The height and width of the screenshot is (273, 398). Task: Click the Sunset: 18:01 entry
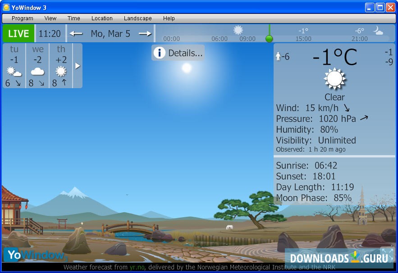(306, 176)
